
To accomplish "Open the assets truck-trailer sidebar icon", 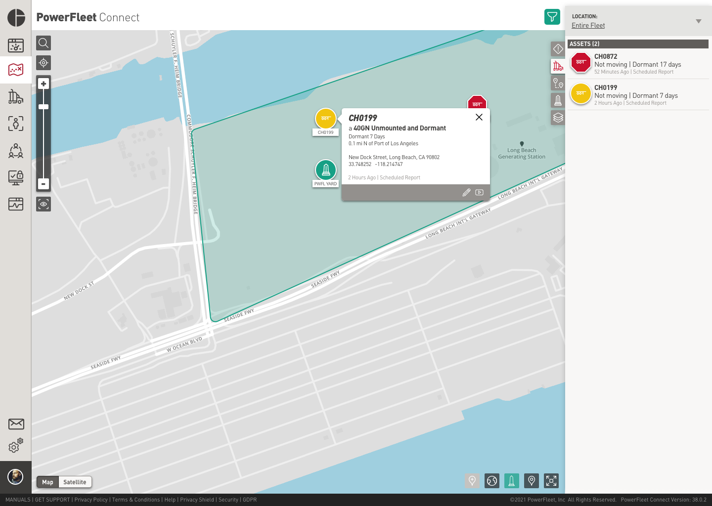I will coord(16,96).
